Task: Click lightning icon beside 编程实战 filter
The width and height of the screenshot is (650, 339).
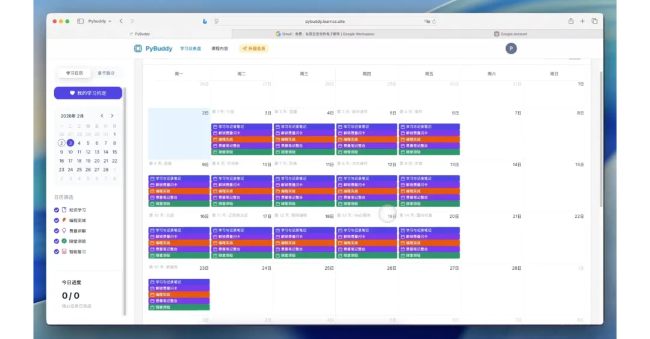Action: tap(64, 220)
